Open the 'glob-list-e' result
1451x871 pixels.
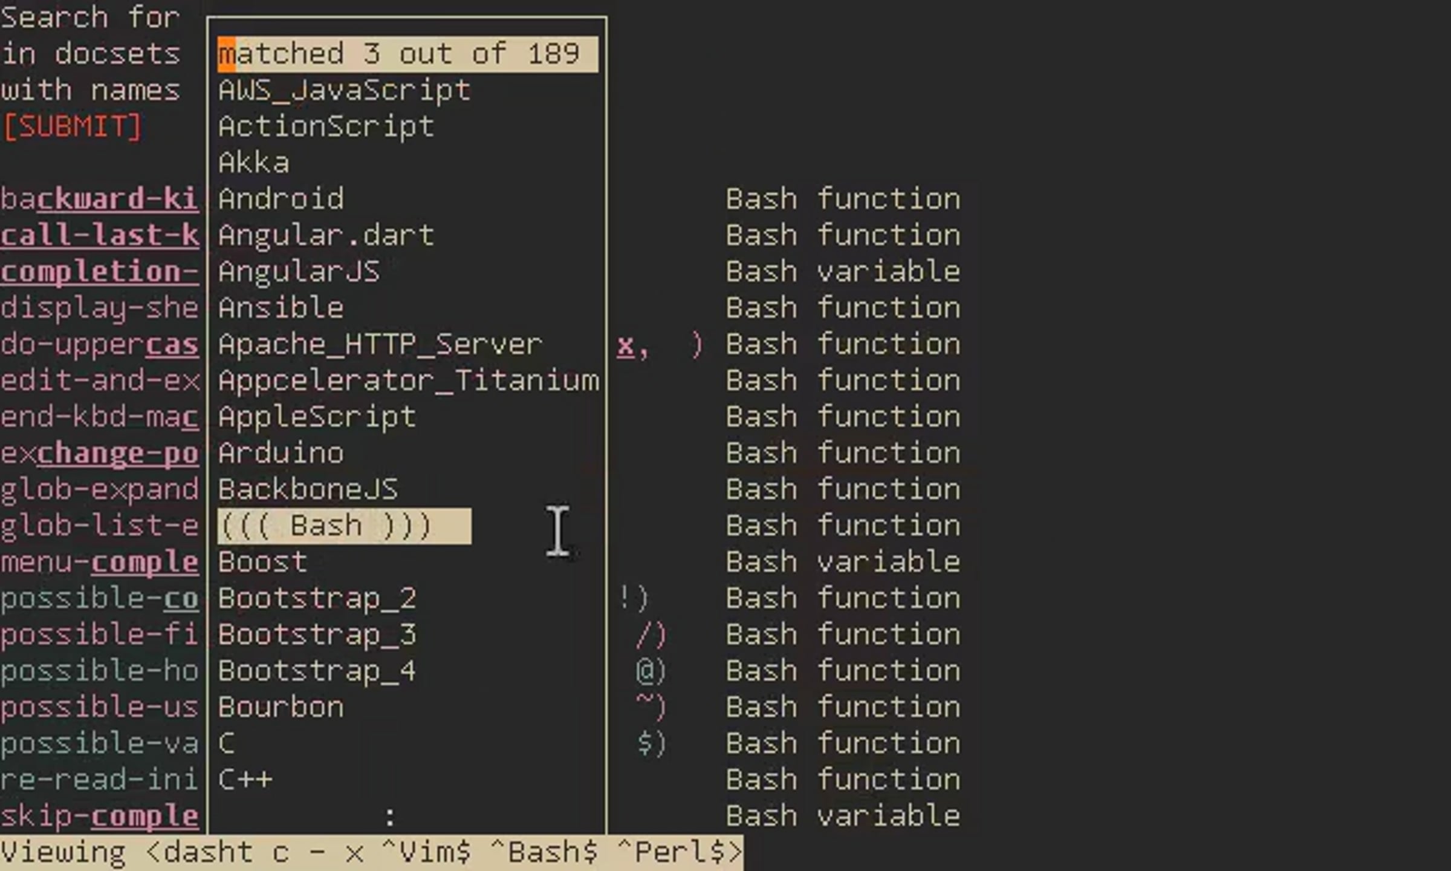[x=100, y=526]
